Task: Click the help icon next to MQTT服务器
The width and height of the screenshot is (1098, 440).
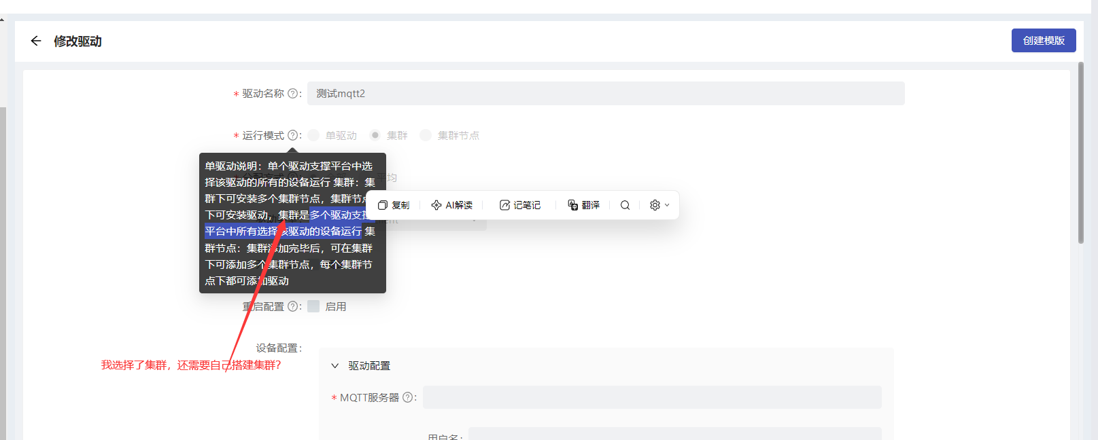Action: [408, 398]
